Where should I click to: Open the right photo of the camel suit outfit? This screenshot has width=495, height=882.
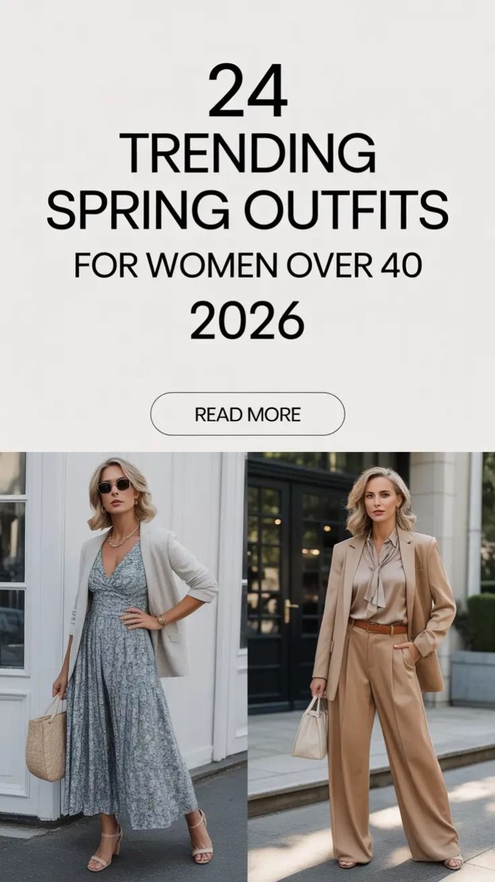click(371, 666)
